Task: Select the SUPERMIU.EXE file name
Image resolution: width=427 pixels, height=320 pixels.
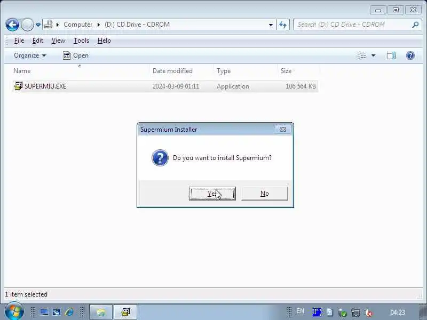Action: coord(45,86)
